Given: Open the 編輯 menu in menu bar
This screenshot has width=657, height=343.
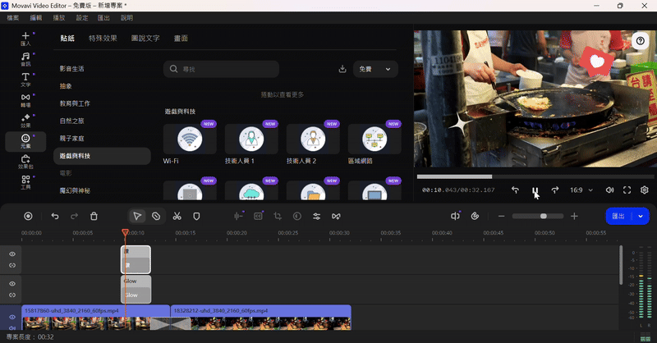Looking at the screenshot, I should click(x=36, y=17).
